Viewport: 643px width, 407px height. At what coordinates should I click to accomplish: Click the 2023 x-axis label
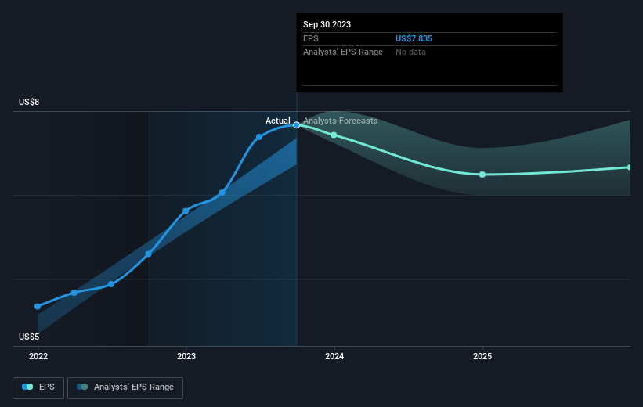tap(186, 357)
